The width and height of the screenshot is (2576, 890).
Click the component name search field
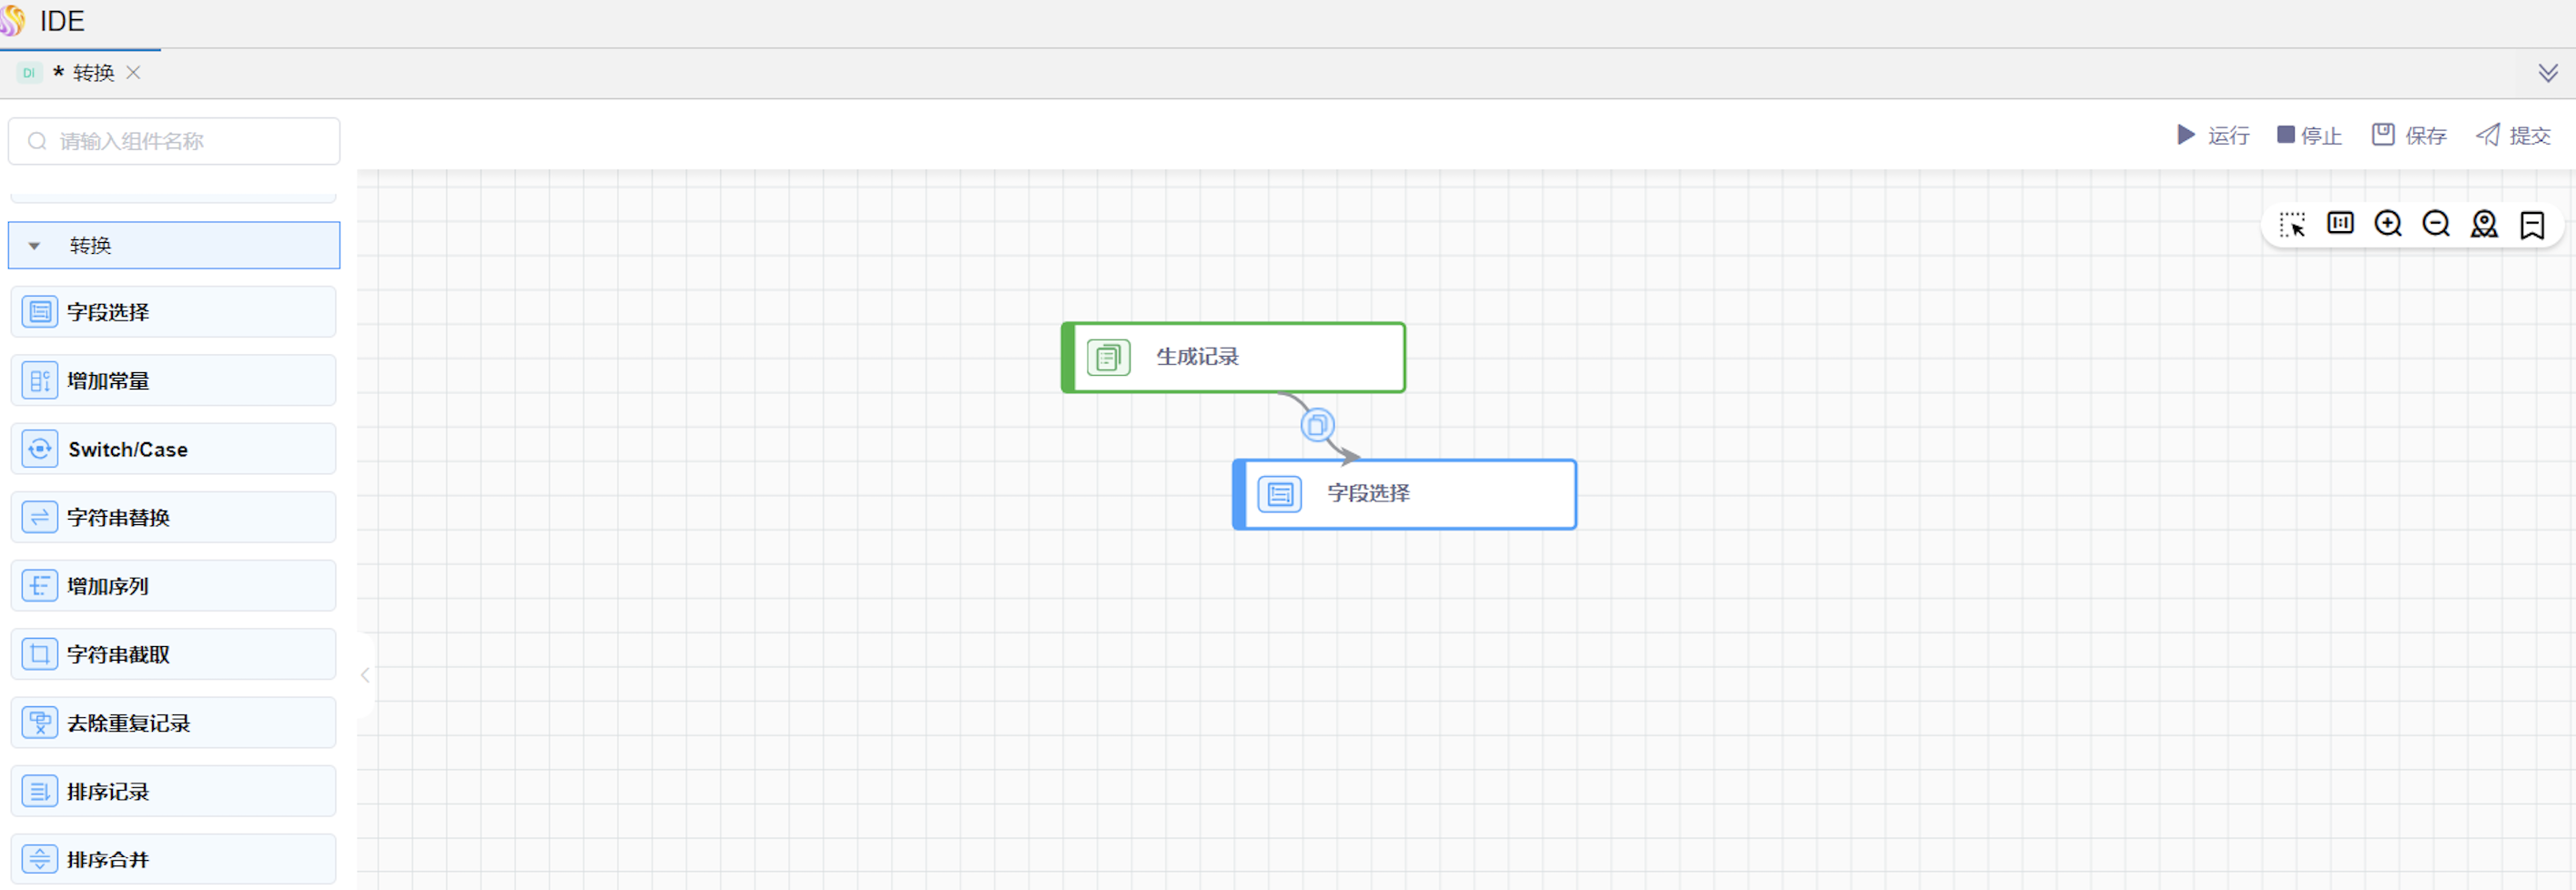[x=174, y=141]
